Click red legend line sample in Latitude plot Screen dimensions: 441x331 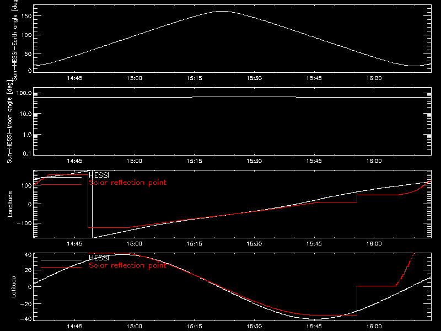coord(61,268)
